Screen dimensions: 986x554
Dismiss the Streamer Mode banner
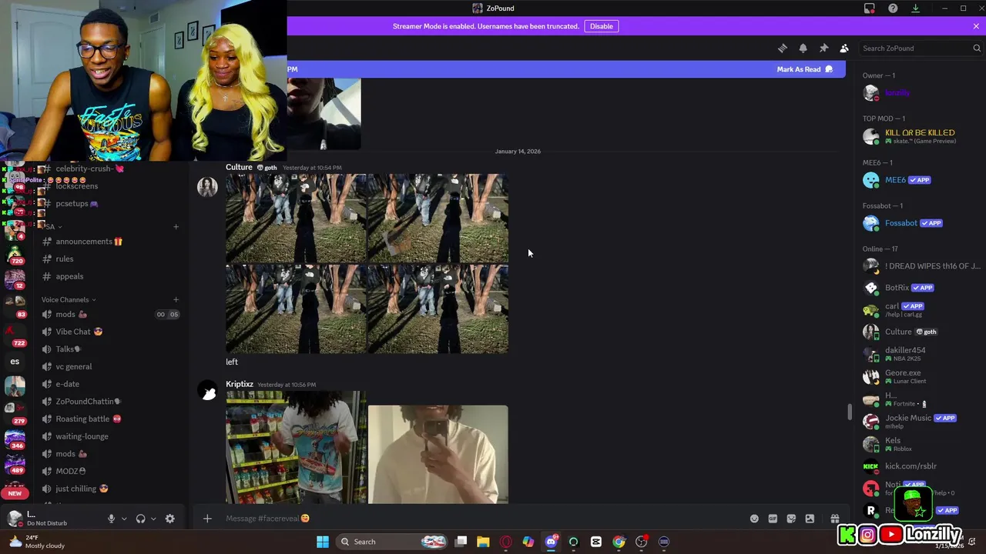click(976, 26)
